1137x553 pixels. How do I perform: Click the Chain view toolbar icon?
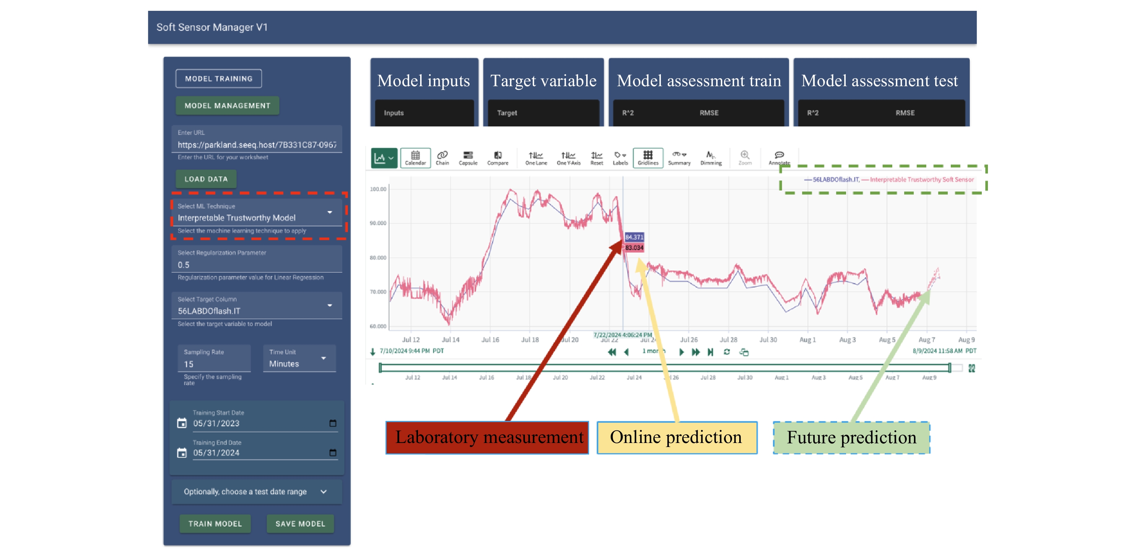click(442, 157)
